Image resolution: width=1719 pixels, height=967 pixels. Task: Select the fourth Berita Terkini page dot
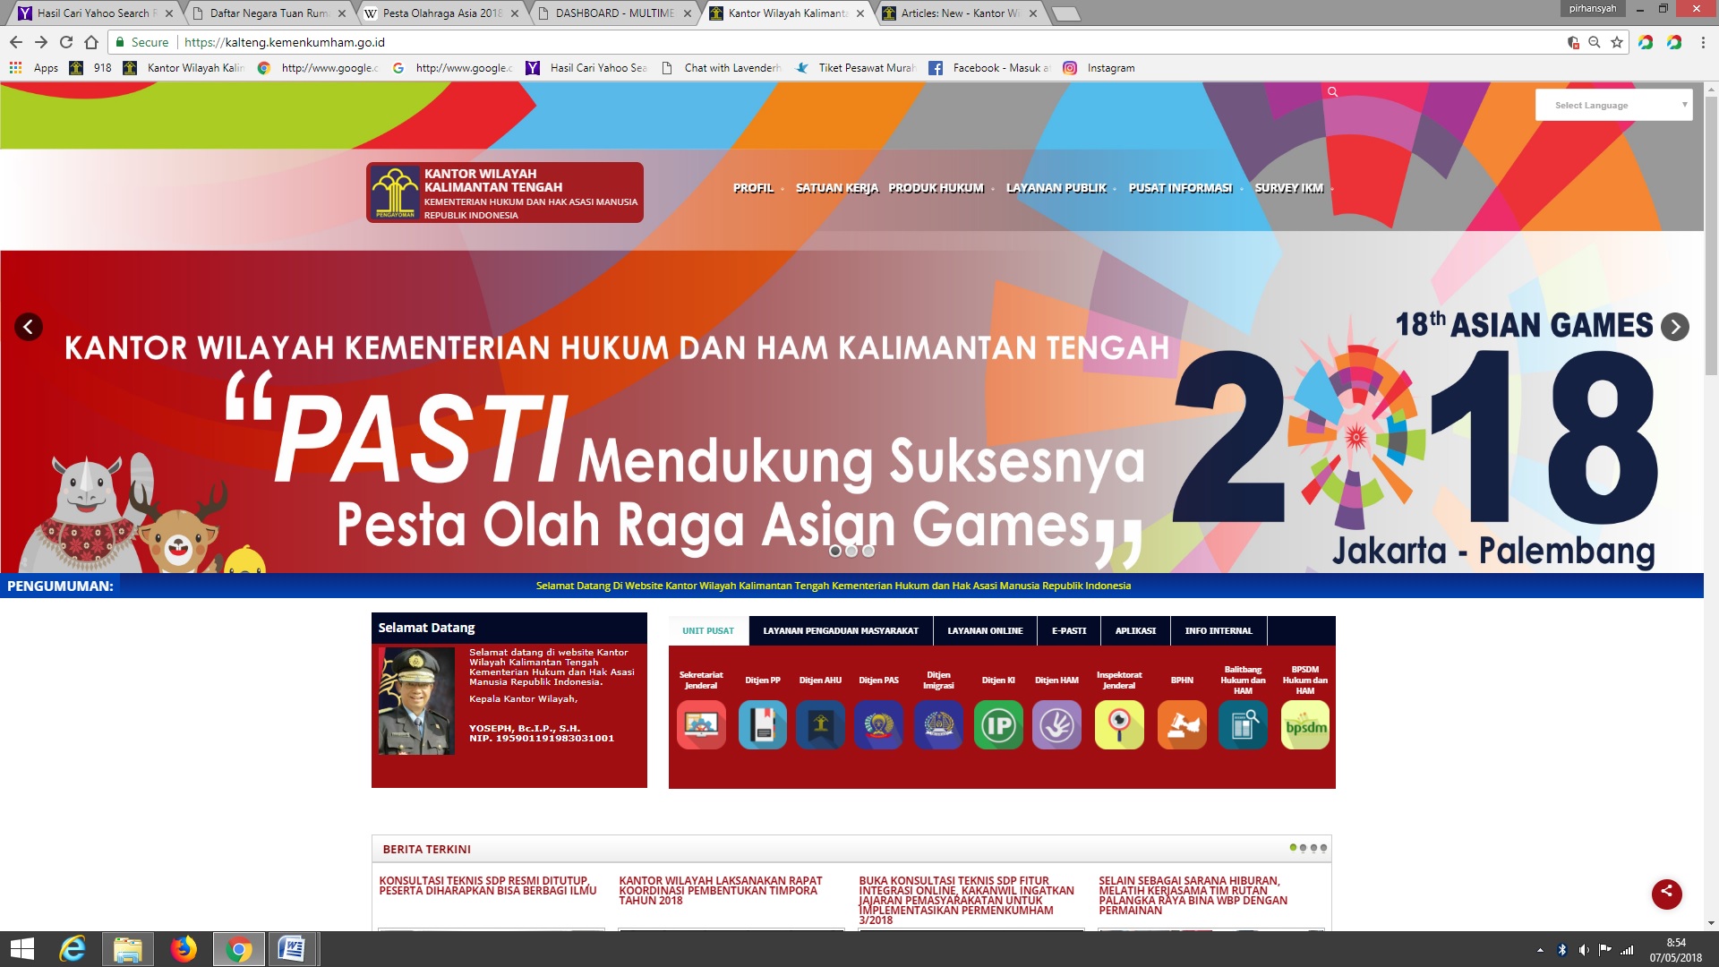coord(1323,848)
